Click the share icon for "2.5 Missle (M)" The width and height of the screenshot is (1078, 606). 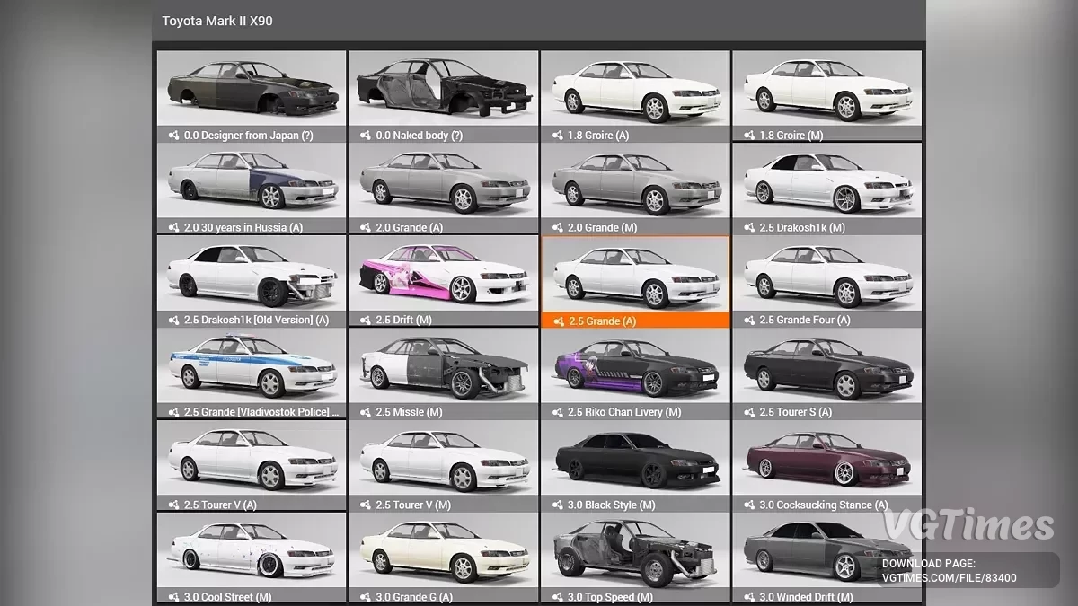click(364, 412)
